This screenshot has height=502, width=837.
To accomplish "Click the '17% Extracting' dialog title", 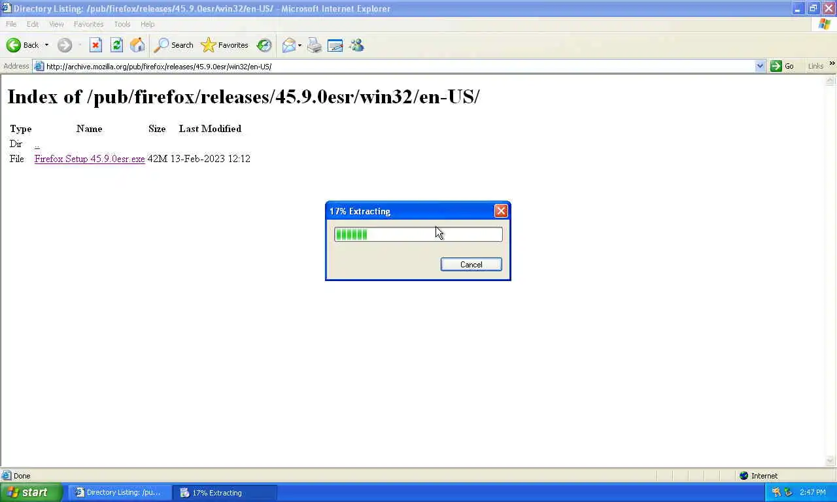I will coord(360,211).
